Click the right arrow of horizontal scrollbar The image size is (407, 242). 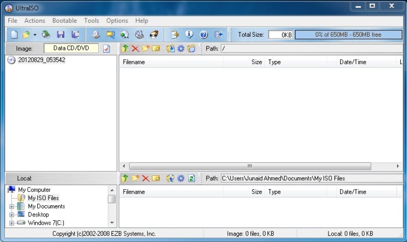point(398,166)
